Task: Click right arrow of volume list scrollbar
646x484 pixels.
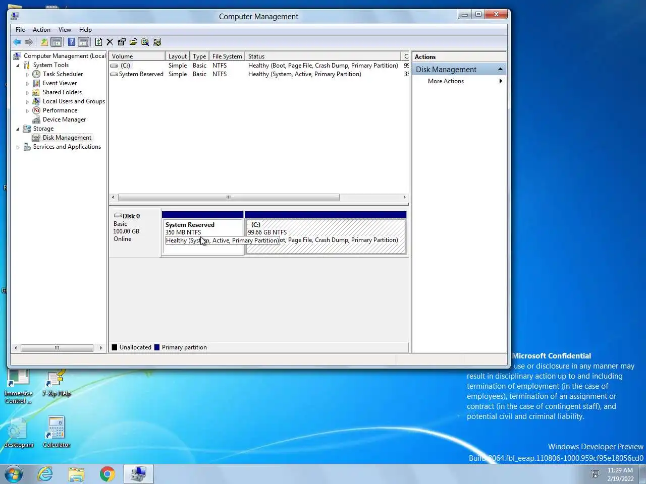Action: point(404,197)
